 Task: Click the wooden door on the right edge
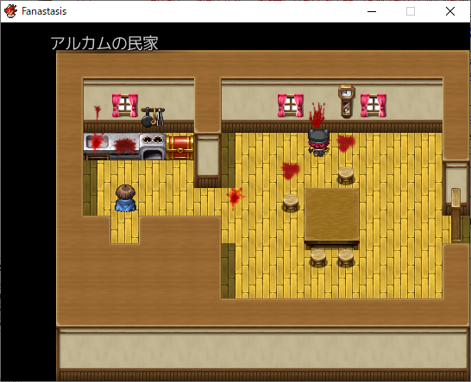(x=456, y=215)
